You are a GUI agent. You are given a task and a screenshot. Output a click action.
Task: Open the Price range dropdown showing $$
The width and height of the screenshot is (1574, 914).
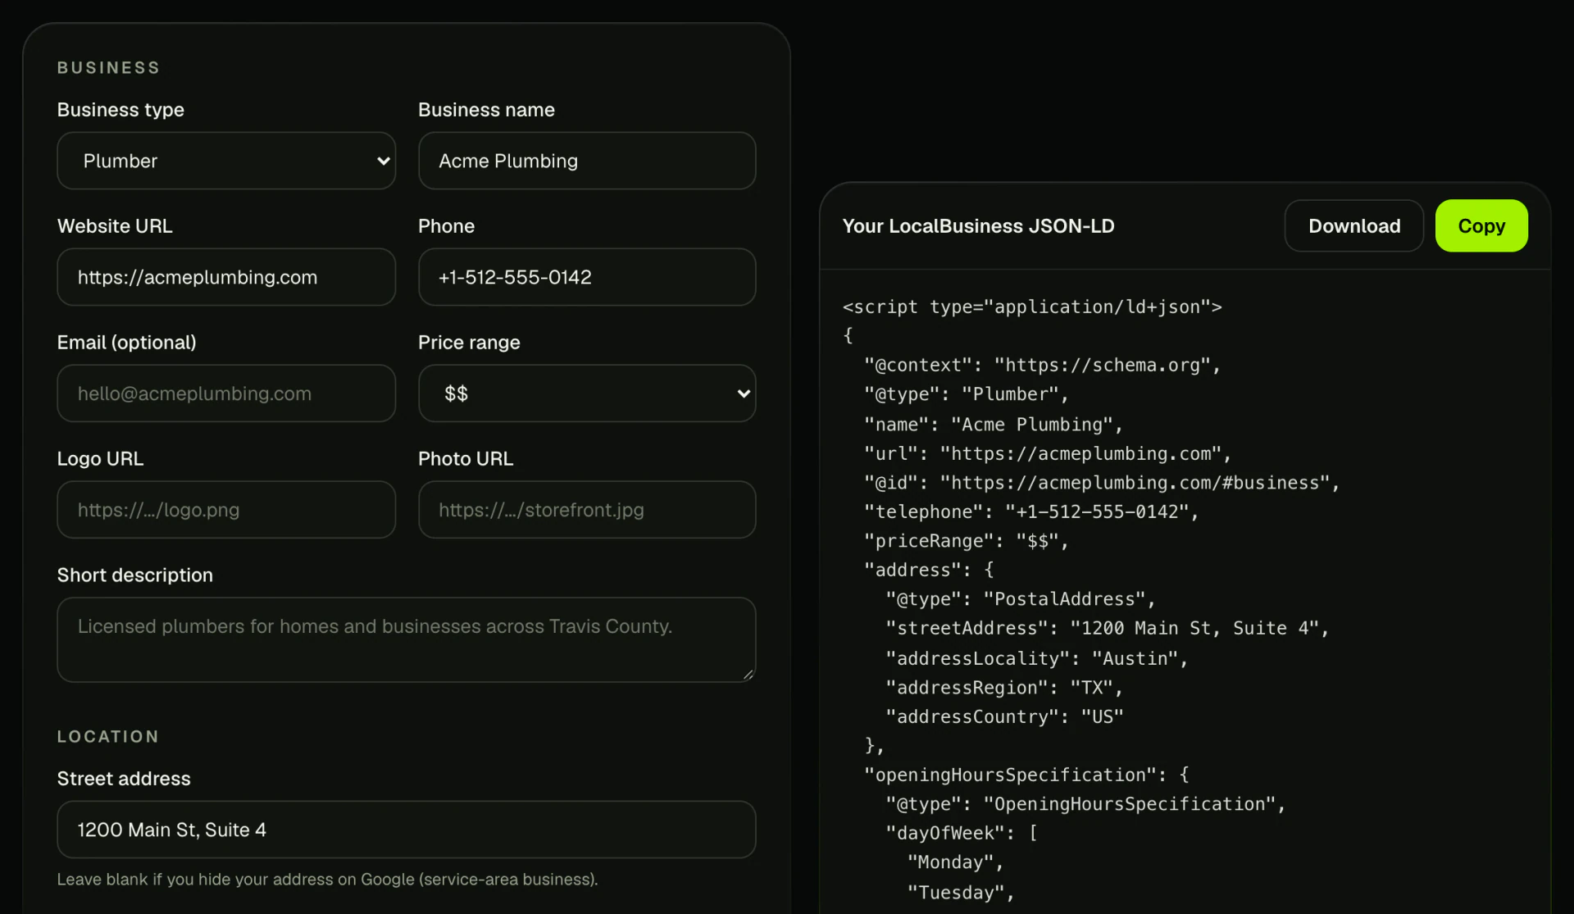pos(587,393)
